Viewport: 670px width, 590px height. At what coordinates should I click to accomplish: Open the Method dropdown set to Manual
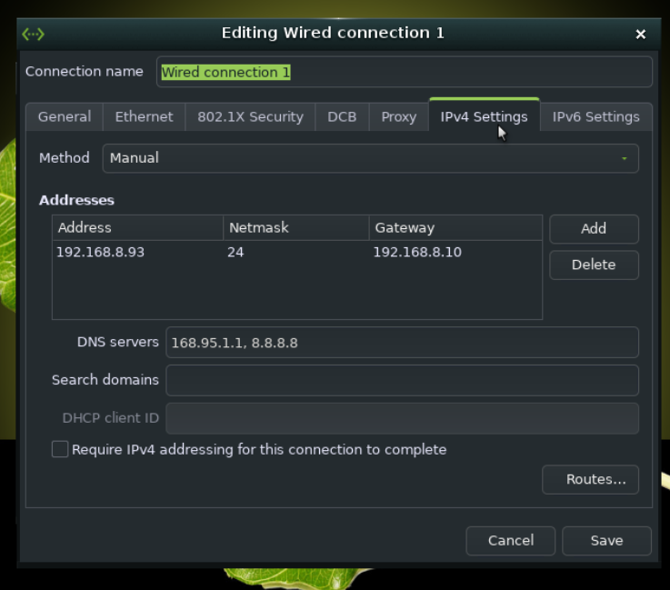tap(370, 158)
